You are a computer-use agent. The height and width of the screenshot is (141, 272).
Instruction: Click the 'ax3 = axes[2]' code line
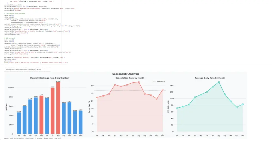[x=9, y=40]
